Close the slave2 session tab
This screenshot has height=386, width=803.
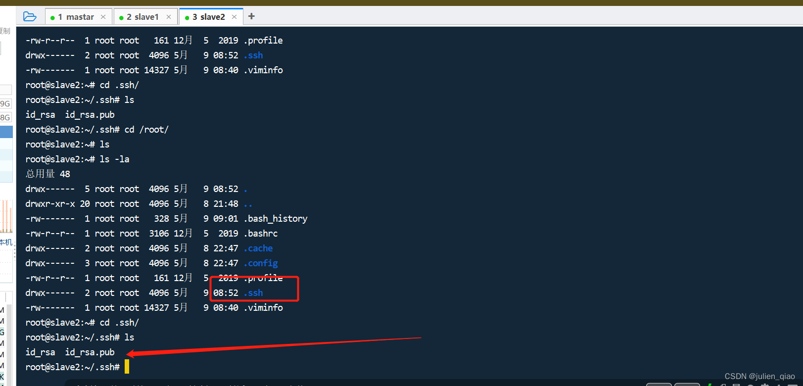pos(235,17)
